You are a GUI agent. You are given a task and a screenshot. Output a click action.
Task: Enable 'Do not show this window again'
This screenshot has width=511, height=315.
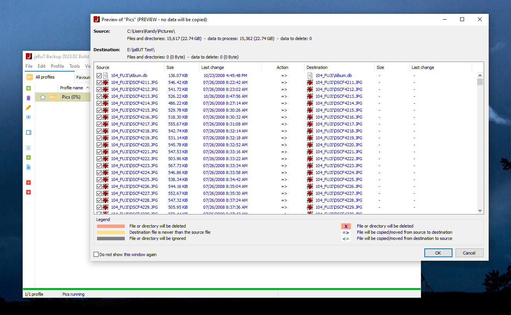96,255
